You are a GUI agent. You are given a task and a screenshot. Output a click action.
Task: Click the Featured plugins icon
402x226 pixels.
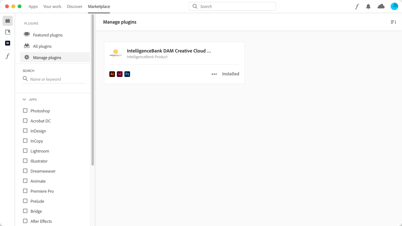coord(27,35)
